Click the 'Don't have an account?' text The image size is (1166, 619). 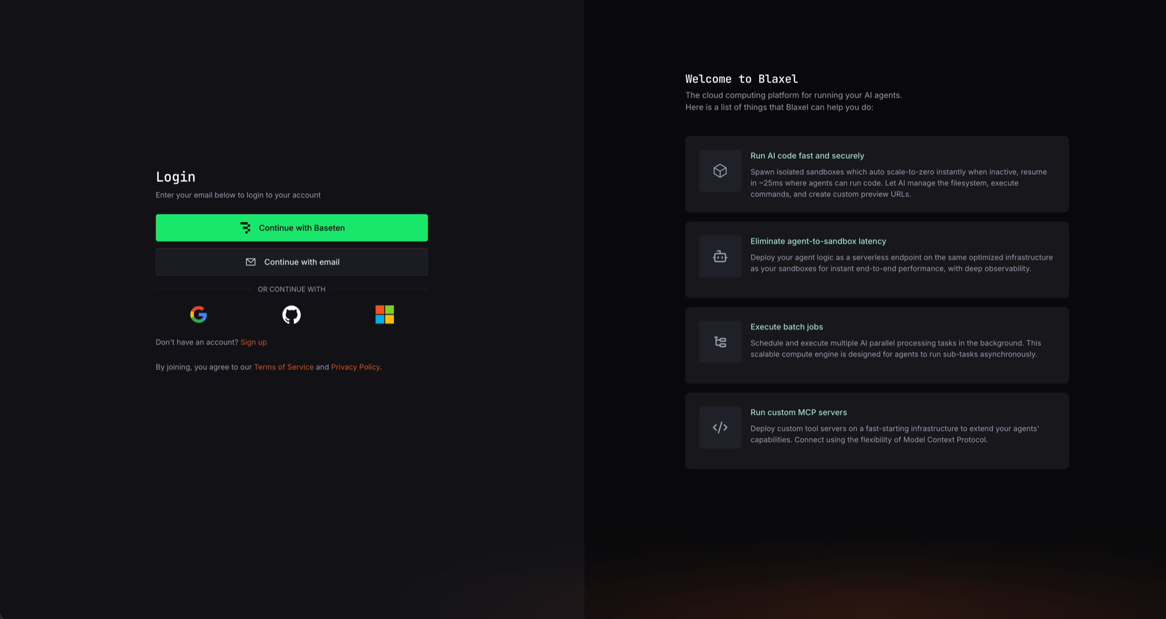coord(197,342)
